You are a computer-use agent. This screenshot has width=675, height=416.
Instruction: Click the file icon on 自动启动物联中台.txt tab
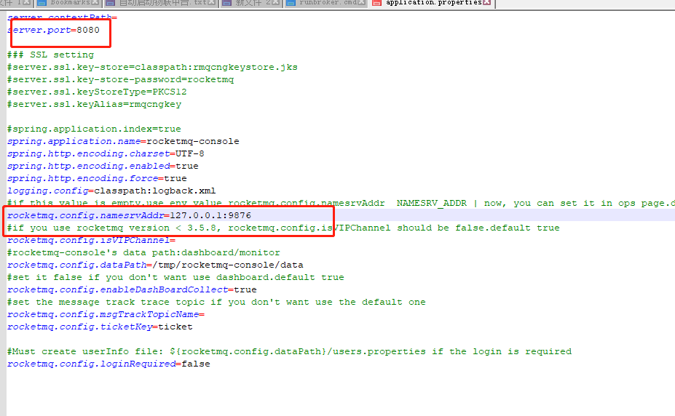pos(110,3)
